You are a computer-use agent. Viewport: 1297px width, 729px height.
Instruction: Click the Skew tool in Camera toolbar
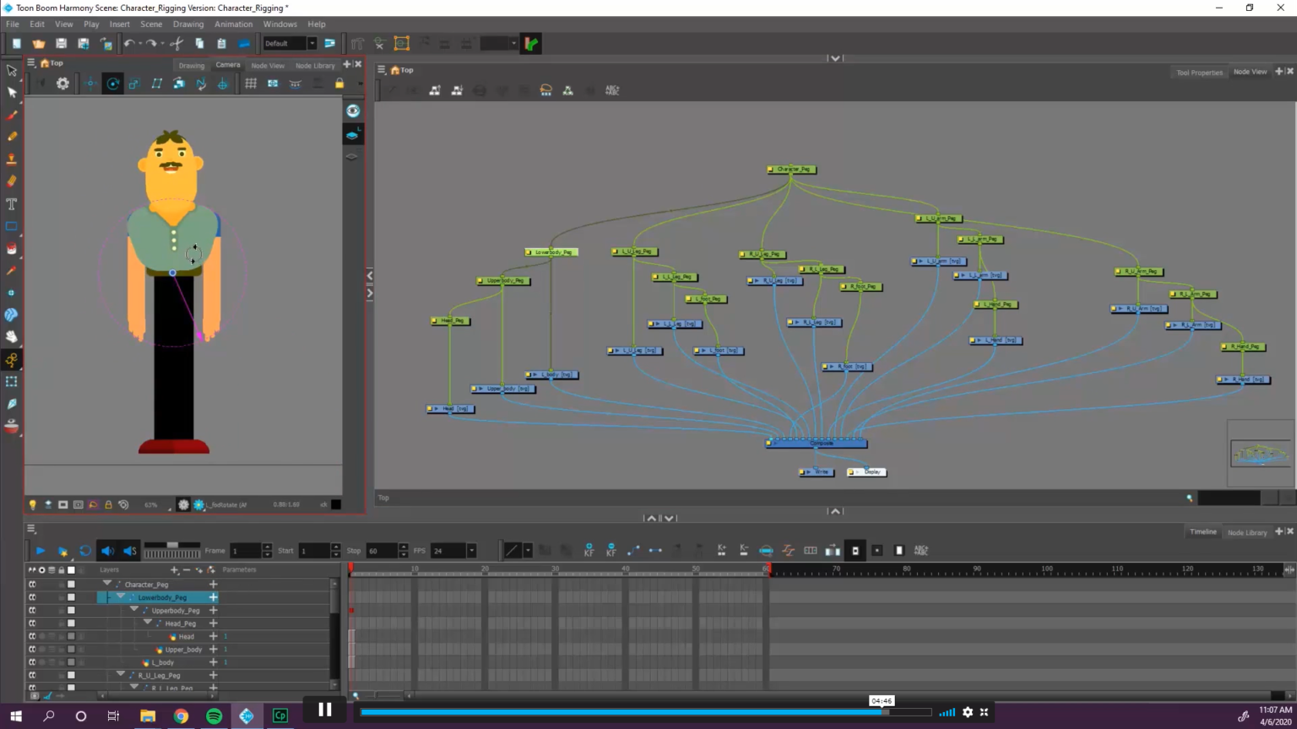pos(156,84)
